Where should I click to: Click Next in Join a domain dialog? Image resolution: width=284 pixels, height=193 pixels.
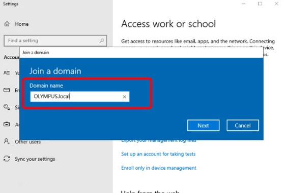click(203, 126)
